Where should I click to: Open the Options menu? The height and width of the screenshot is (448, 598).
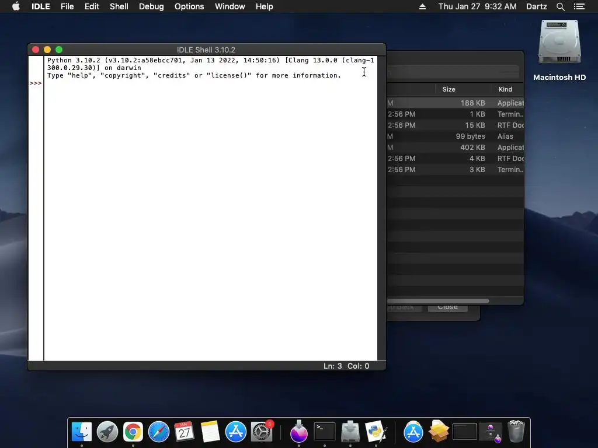coord(189,6)
